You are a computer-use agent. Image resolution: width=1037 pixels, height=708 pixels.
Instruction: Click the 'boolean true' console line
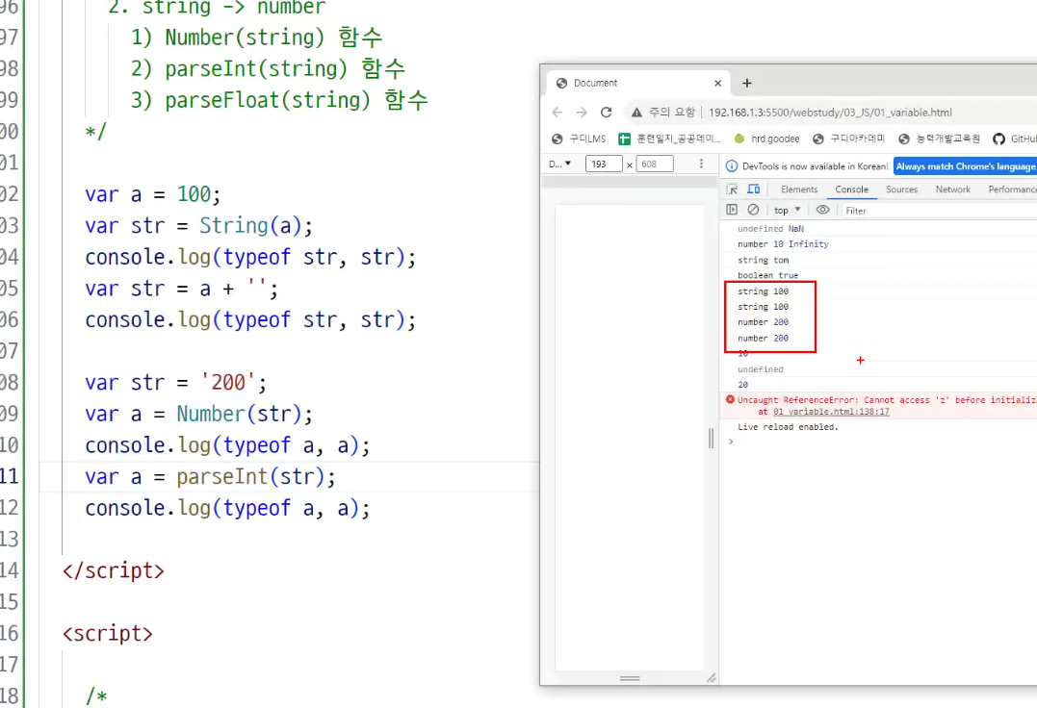[767, 275]
